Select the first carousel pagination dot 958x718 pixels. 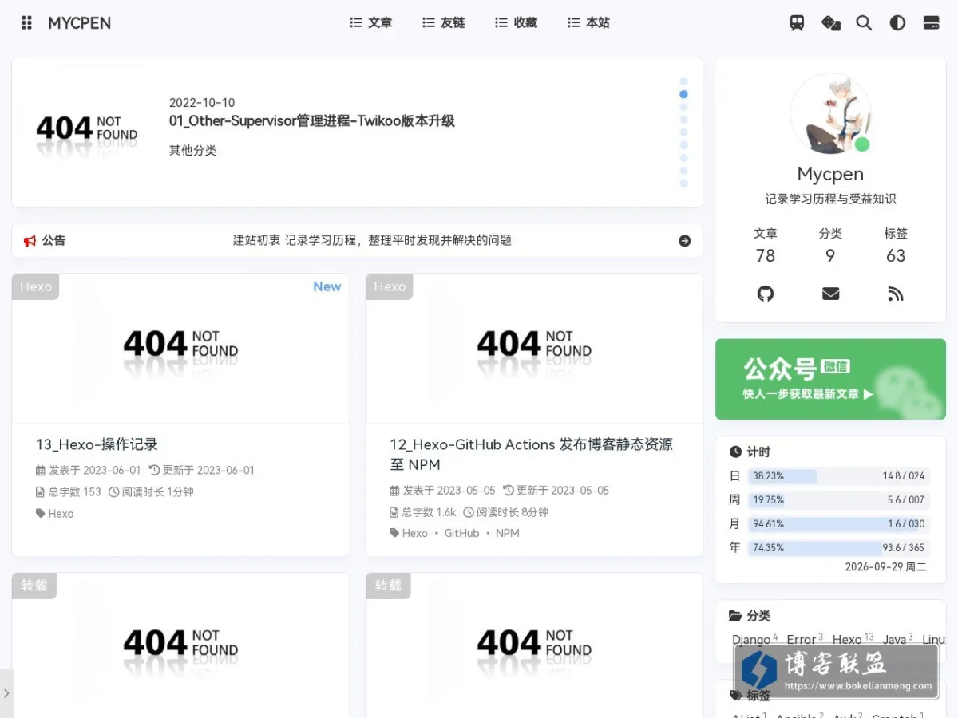point(683,81)
